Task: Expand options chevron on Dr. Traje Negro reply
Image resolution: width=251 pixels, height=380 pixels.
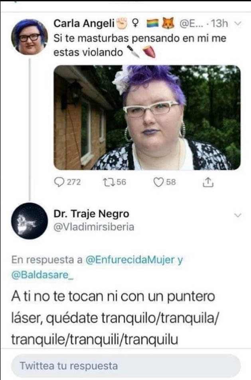Action: 238,215
